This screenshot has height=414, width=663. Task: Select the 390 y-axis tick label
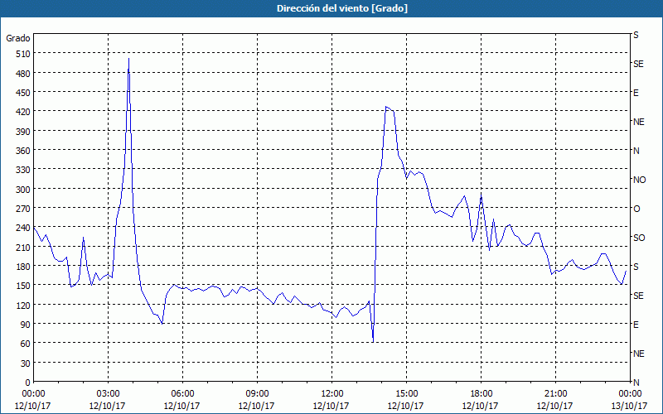tap(23, 132)
